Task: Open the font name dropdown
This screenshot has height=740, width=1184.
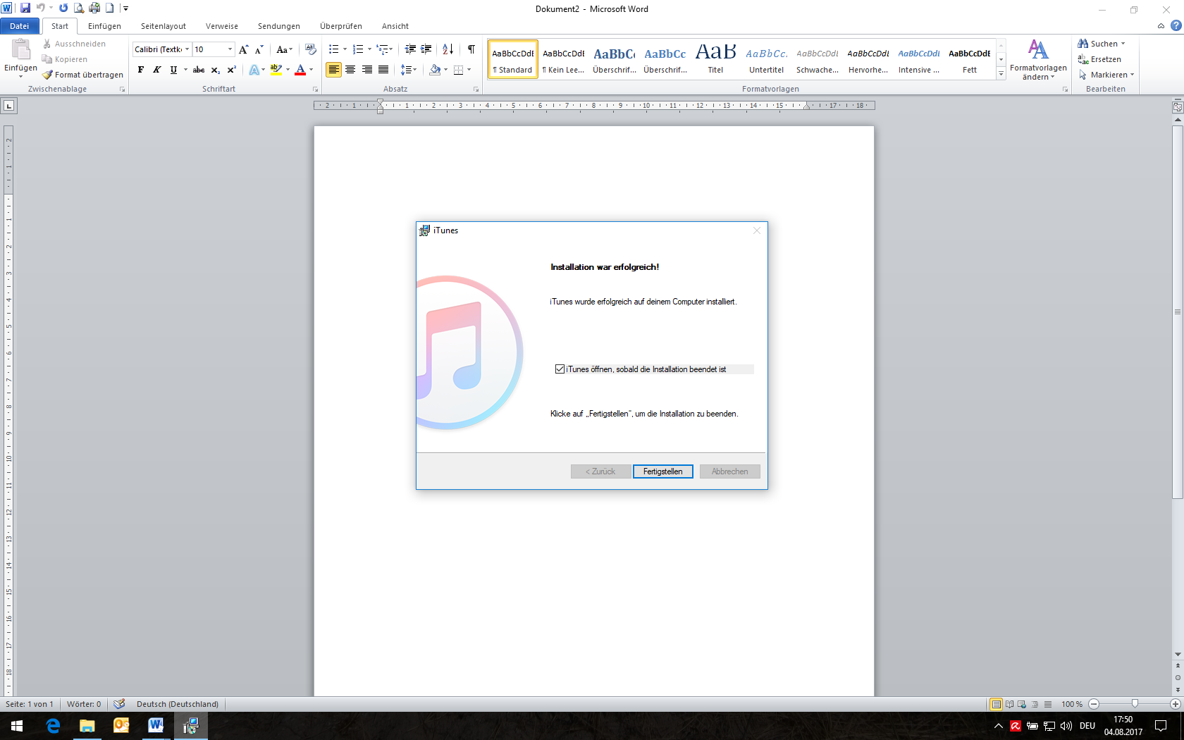Action: click(x=187, y=49)
